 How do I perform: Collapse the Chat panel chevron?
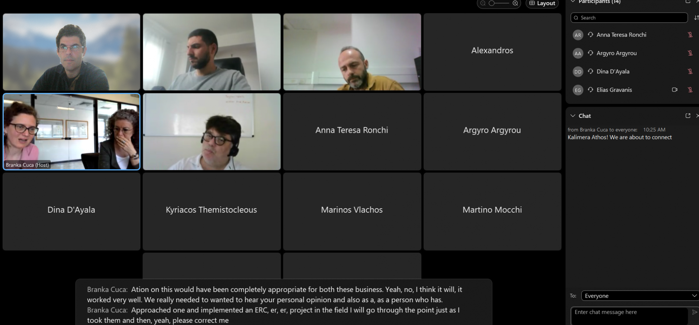point(573,116)
